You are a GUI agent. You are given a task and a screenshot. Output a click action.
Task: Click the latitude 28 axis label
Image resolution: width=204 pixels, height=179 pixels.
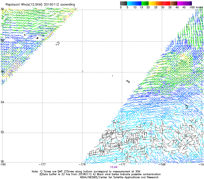2,40
